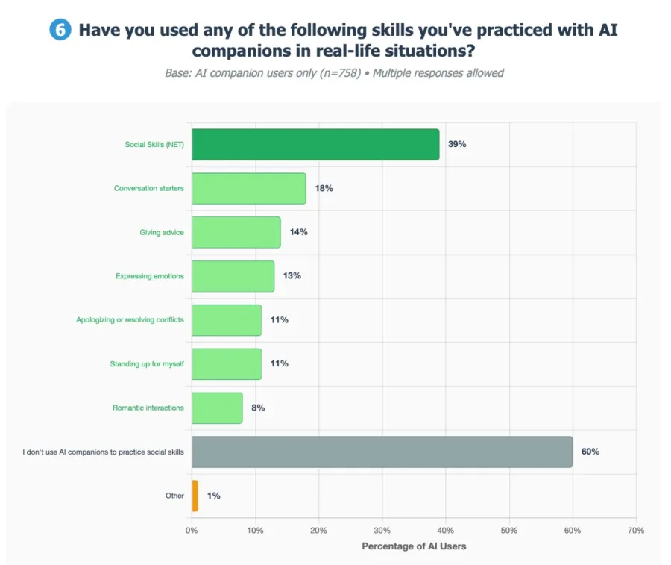Click the Romantic interactions label
Viewport: 671px width, 565px height.
click(148, 408)
